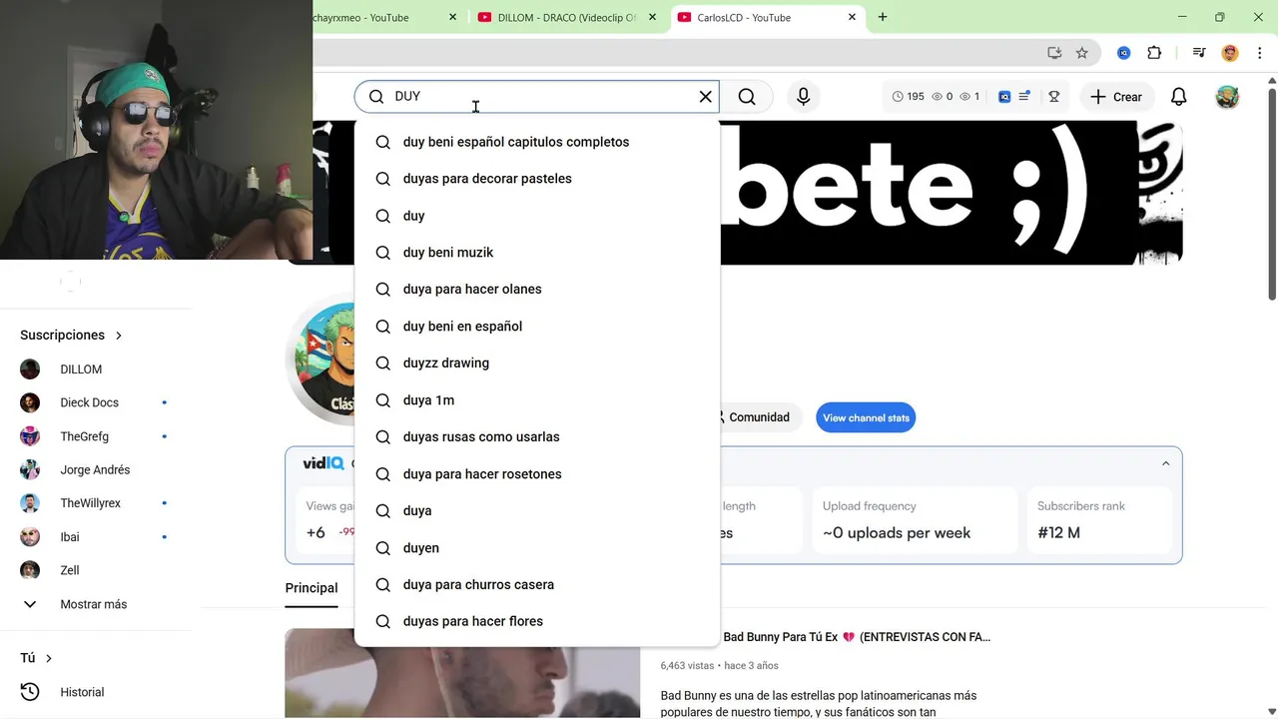Open the Principal channel tab
Viewport: 1278px width, 719px height.
pos(312,588)
